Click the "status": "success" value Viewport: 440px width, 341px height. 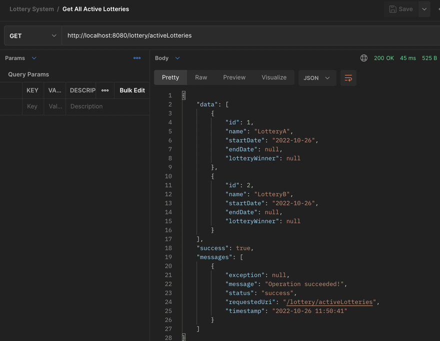click(277, 293)
